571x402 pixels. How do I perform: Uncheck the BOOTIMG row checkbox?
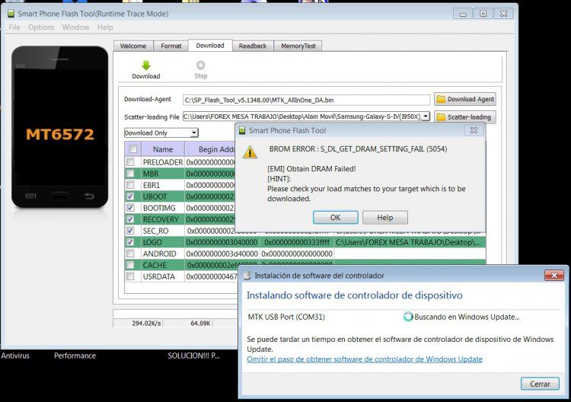(130, 208)
